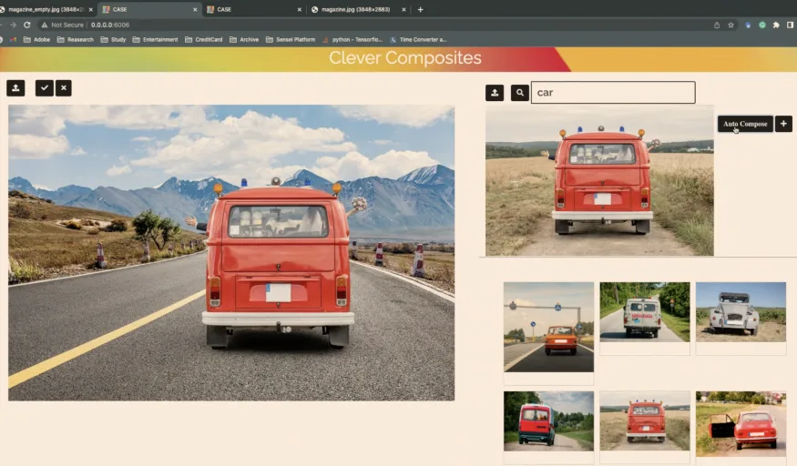
Task: Open a new browser tab
Action: [420, 9]
